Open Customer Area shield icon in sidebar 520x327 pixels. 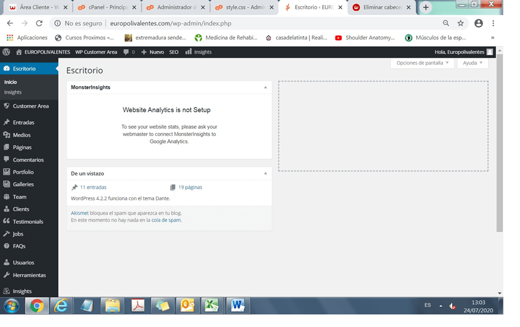point(6,106)
